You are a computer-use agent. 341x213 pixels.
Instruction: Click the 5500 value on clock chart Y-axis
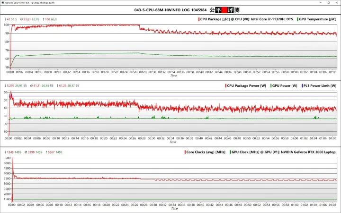coord(7,158)
